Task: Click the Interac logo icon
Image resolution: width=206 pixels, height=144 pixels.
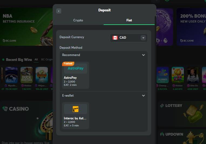Action: pyautogui.click(x=76, y=109)
